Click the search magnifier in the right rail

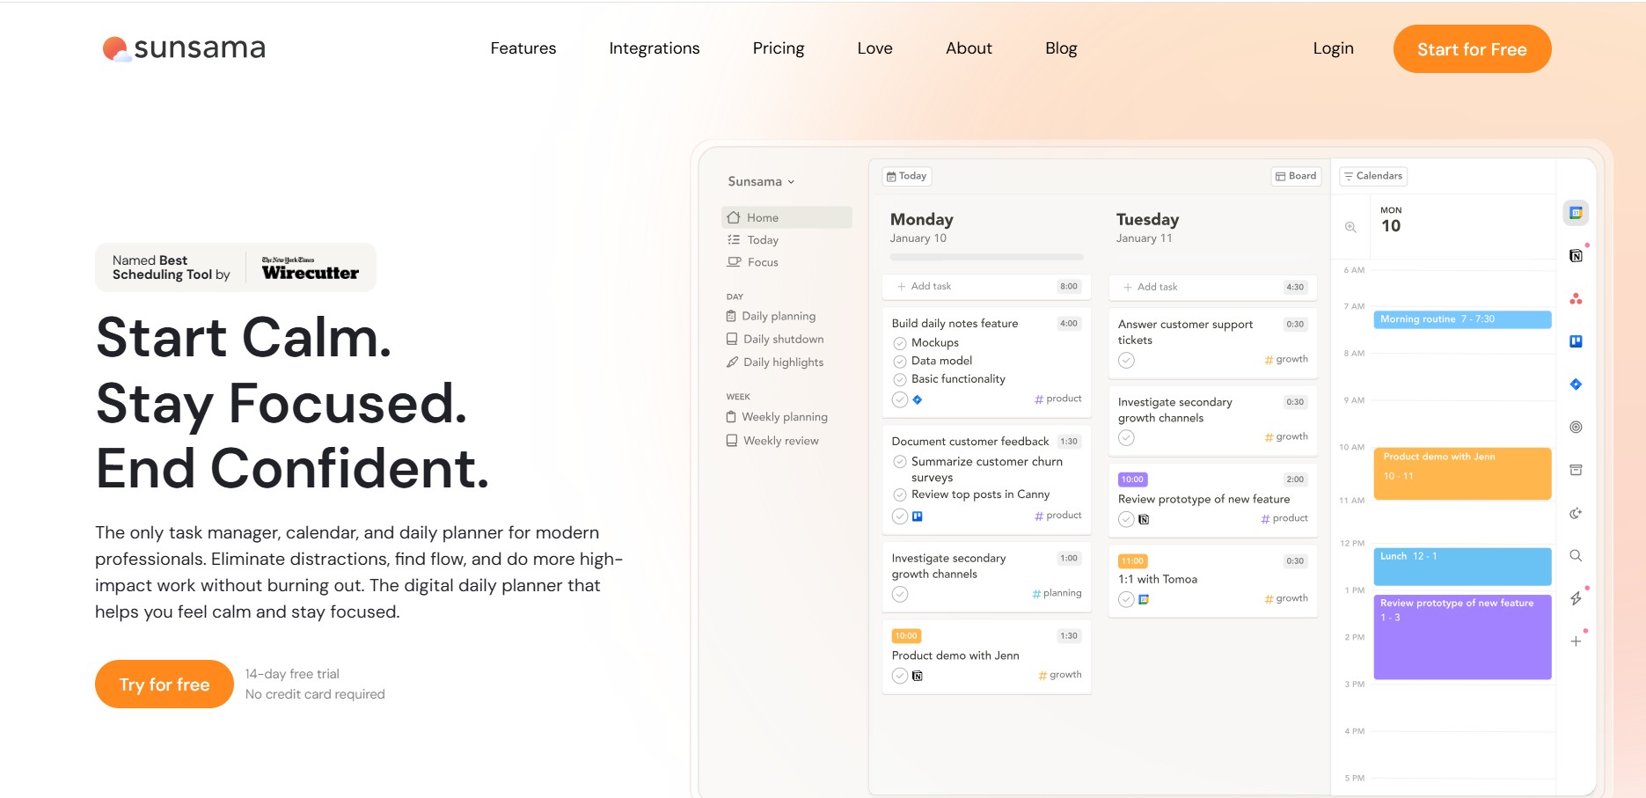(x=1576, y=555)
